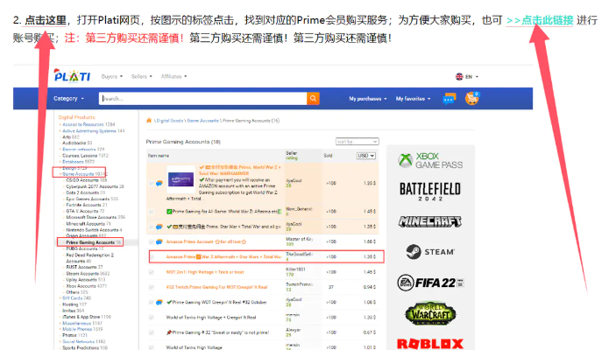
Task: Open the shopping cart icon
Action: tap(471, 98)
